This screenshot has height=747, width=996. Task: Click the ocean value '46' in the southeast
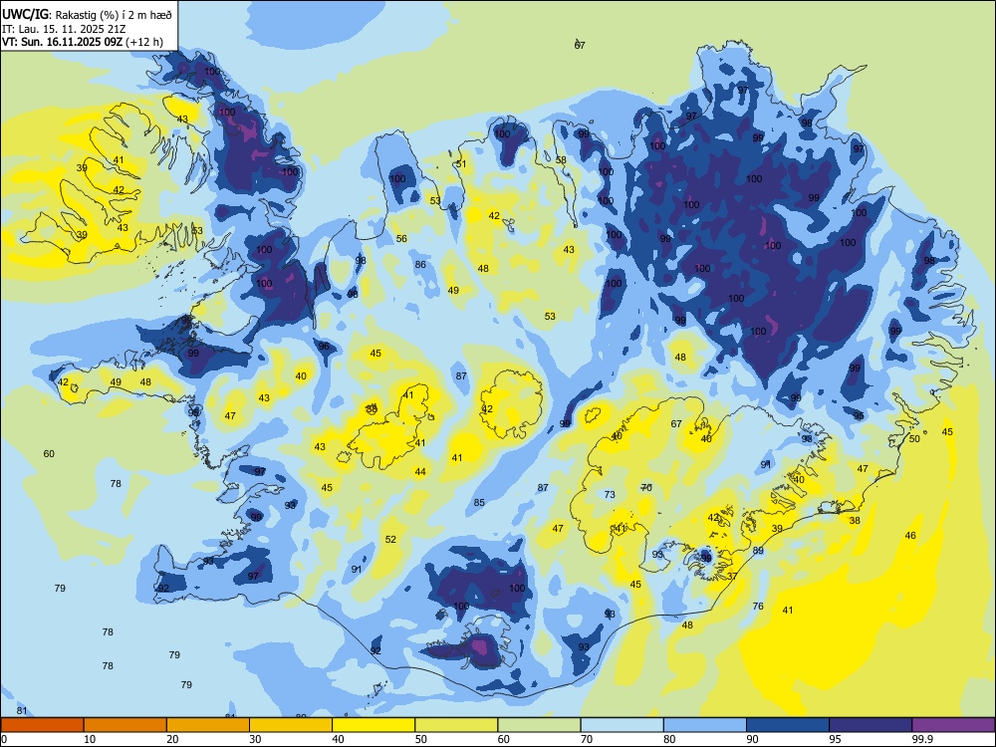(x=910, y=536)
